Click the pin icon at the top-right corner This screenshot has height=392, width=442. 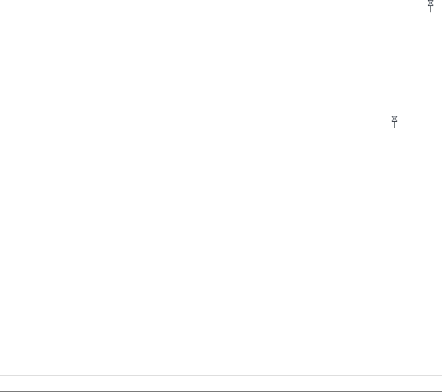pos(431,6)
